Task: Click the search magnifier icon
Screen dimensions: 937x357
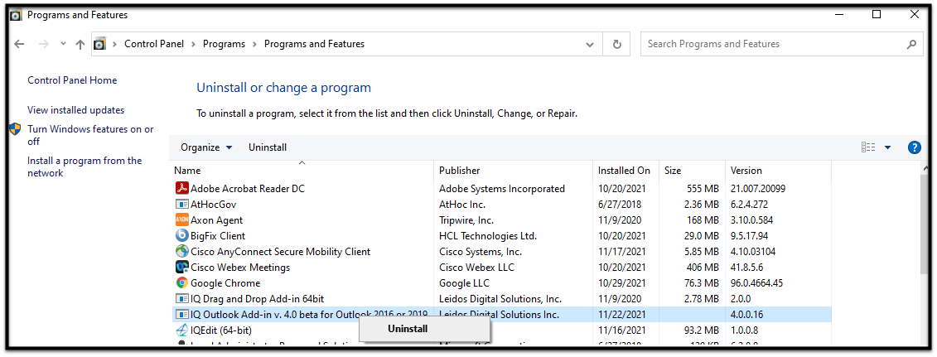Action: (911, 44)
